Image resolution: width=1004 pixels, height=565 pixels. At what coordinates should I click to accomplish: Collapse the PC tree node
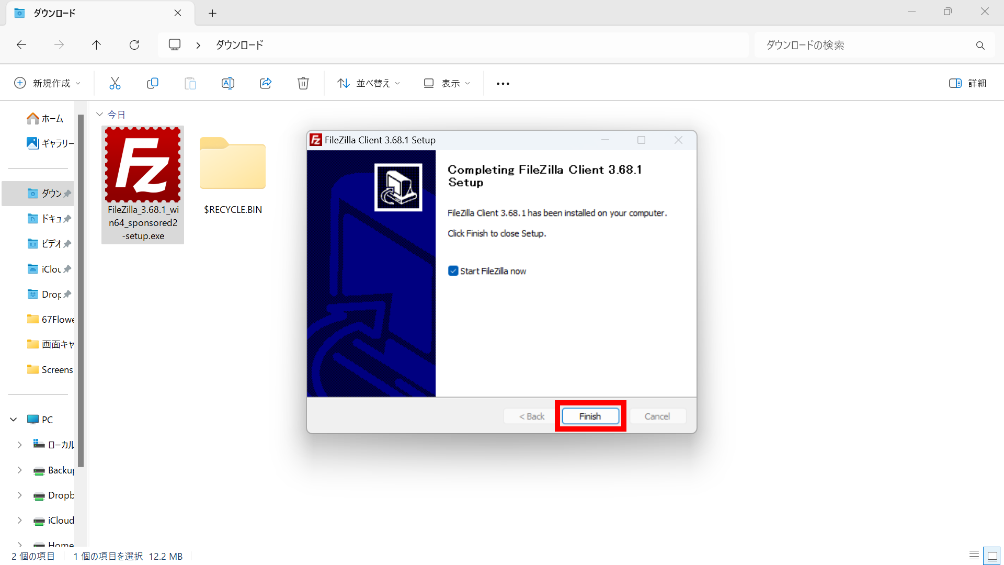coord(14,420)
